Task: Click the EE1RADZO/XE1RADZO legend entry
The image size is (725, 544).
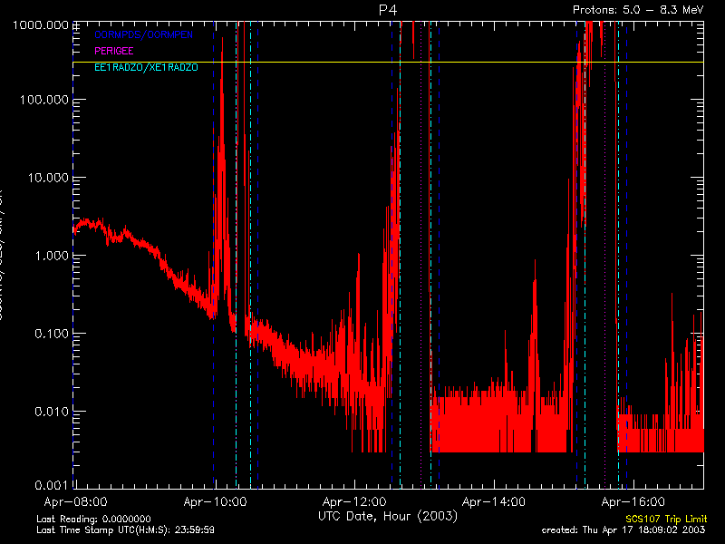Action: click(x=146, y=67)
